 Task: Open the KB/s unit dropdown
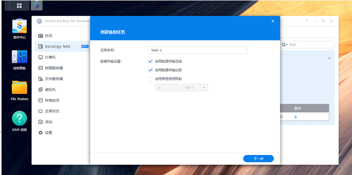coord(195,88)
